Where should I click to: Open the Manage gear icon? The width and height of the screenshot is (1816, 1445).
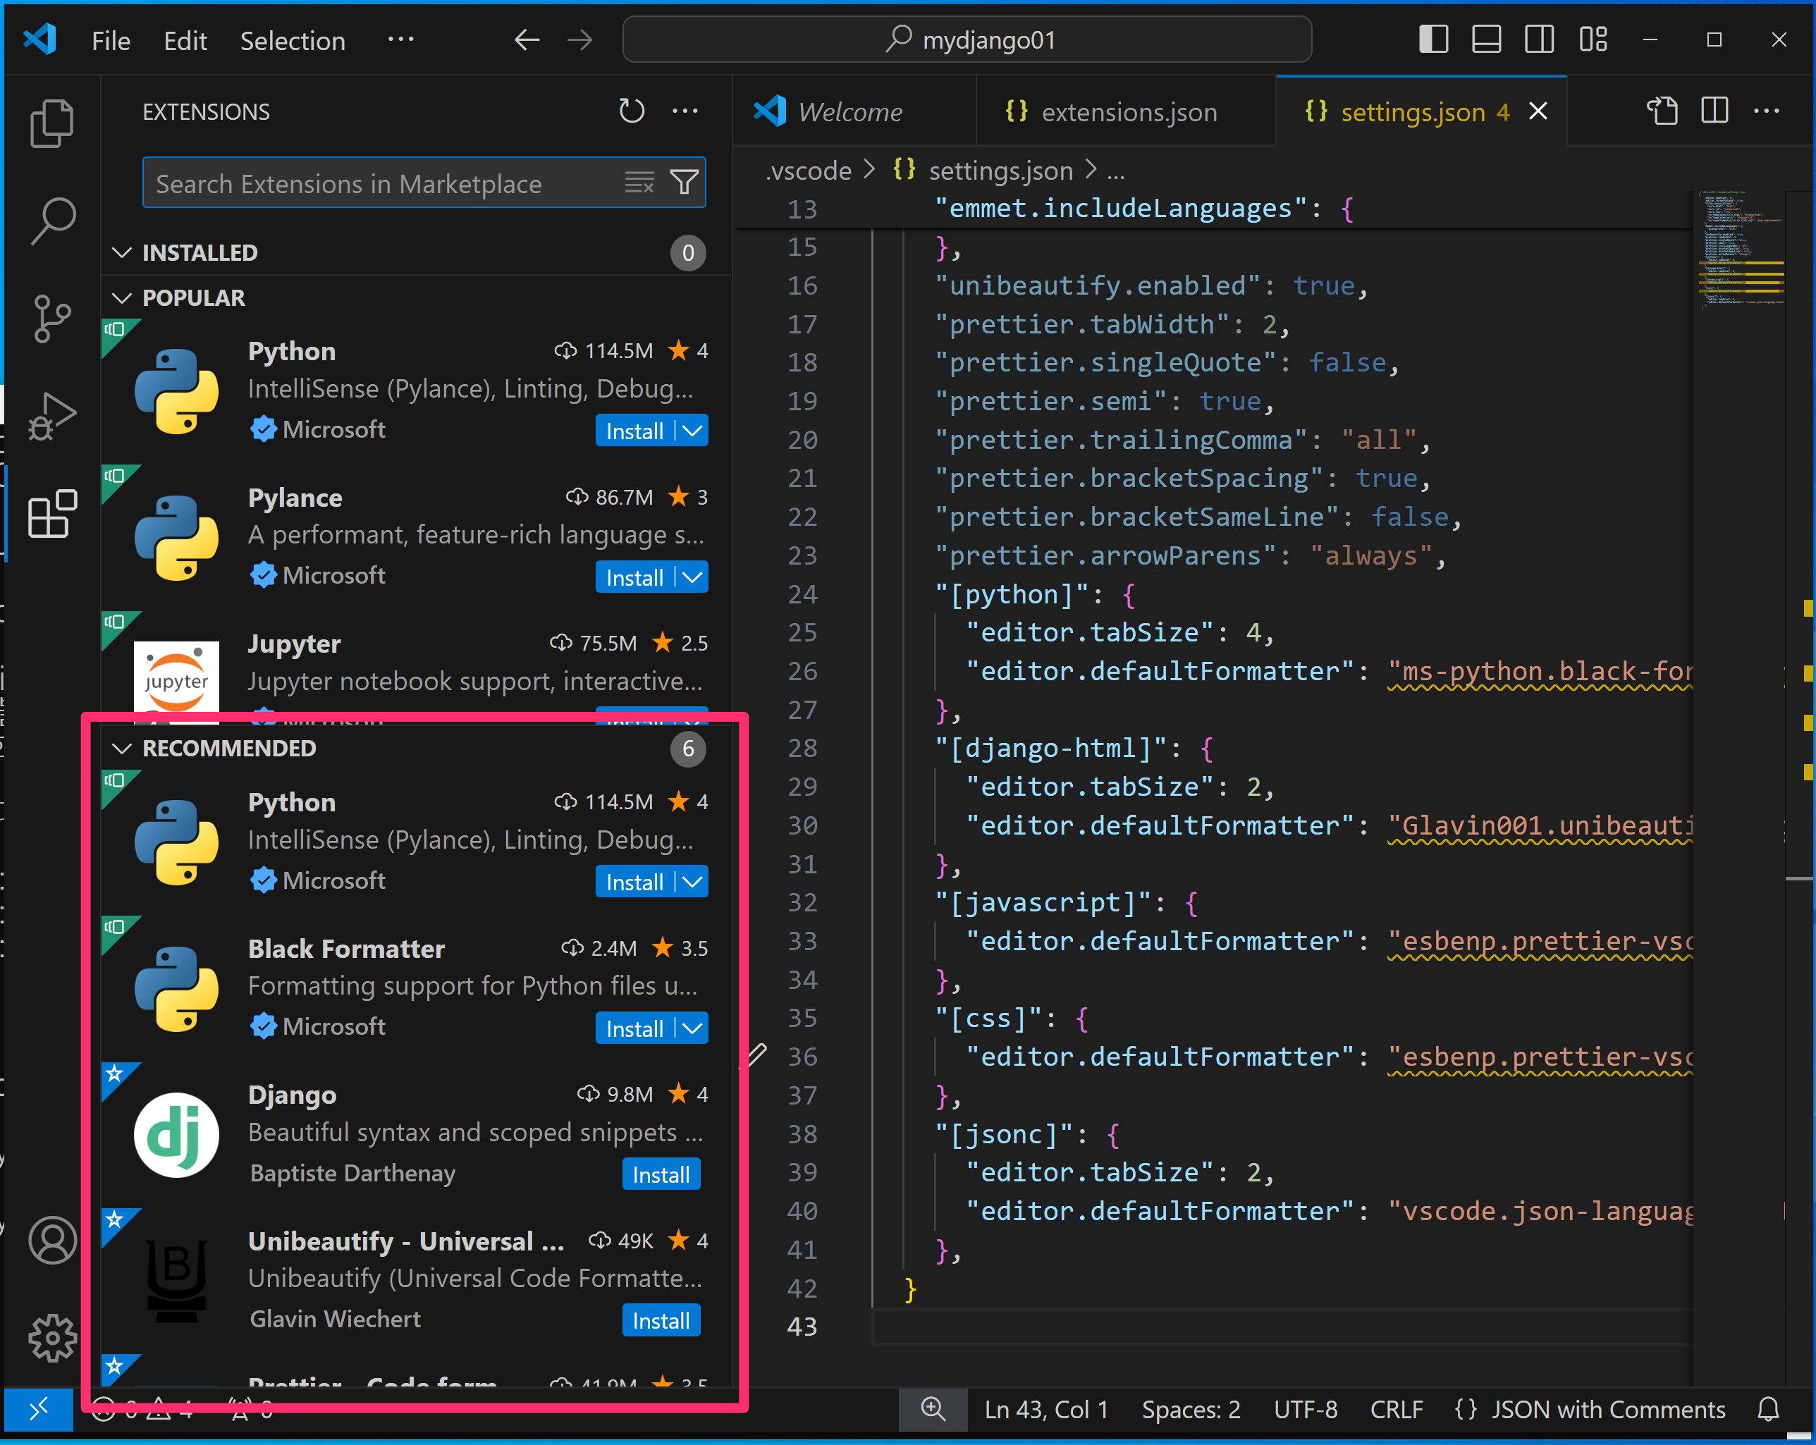[x=52, y=1337]
